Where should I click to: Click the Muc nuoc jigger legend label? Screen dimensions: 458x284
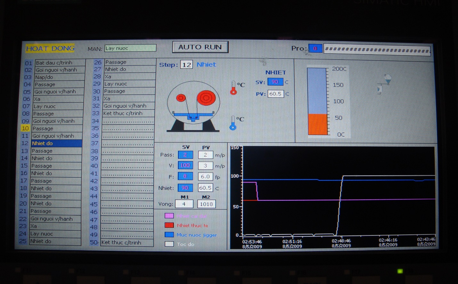click(x=197, y=235)
